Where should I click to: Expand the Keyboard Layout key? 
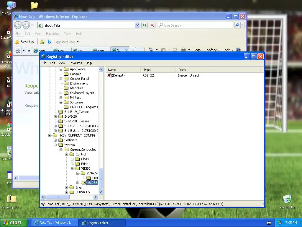(61, 93)
